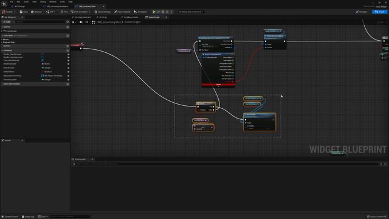Open the Edit menu

pyautogui.click(x=18, y=2)
